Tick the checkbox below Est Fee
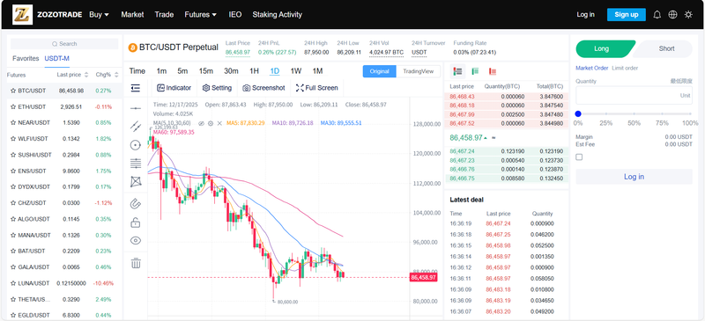This screenshot has width=705, height=321. (579, 157)
